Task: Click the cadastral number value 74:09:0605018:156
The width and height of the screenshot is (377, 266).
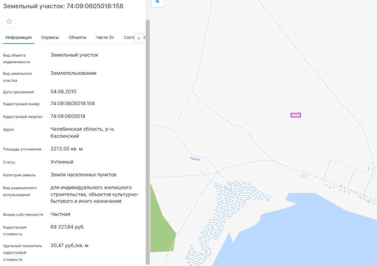Action: (73, 104)
